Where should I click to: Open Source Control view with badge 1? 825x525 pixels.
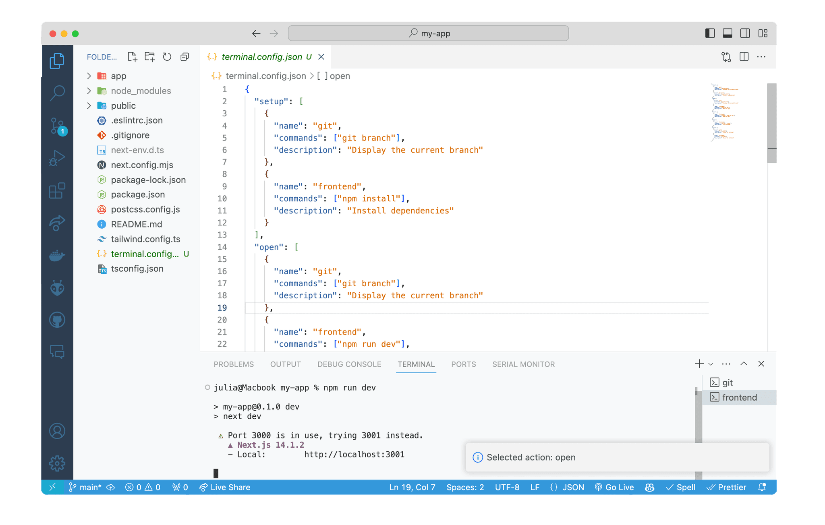57,126
